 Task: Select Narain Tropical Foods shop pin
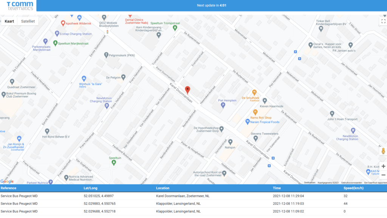pos(248,122)
